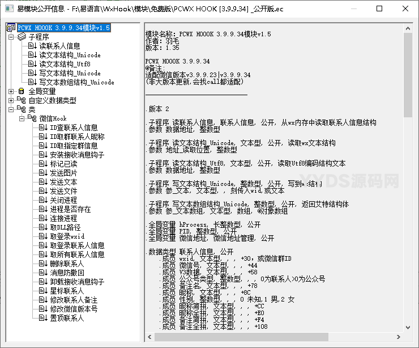This screenshot has height=348, width=419.
Task: Select the 发送文件 method
Action: click(63, 191)
